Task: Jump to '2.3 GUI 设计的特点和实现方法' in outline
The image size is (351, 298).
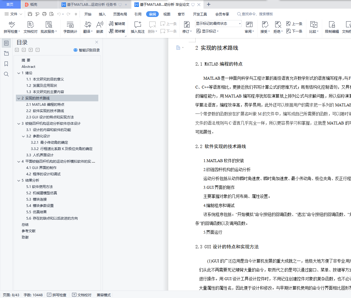Action: coord(50,117)
